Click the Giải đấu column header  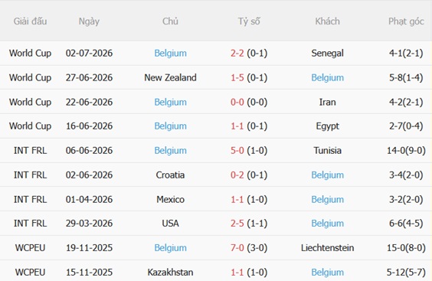[30, 21]
